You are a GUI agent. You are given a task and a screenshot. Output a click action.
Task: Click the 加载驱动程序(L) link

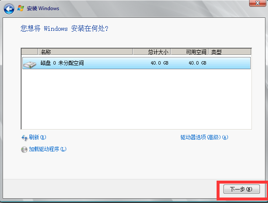pyautogui.click(x=48, y=149)
